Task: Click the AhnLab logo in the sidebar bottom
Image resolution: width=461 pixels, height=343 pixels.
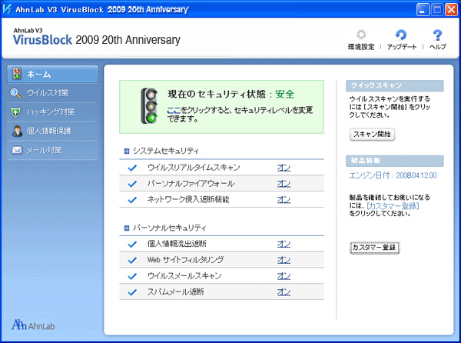Action: coord(33,325)
